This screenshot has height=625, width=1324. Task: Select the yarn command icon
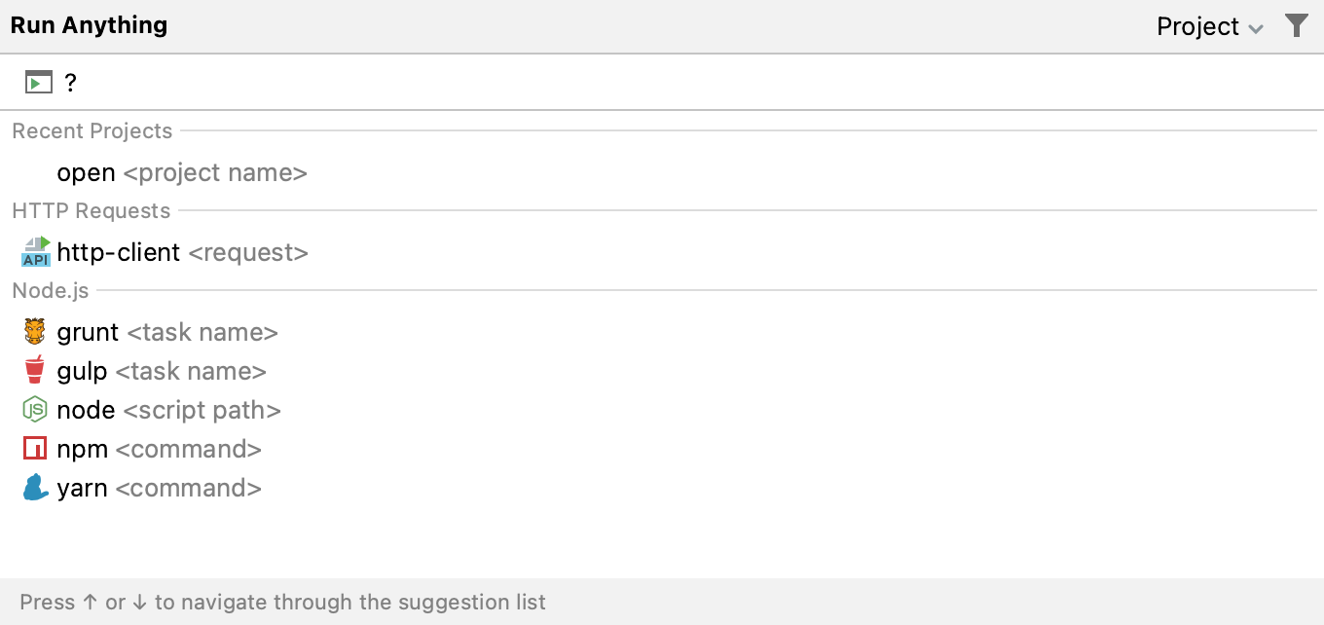(34, 488)
